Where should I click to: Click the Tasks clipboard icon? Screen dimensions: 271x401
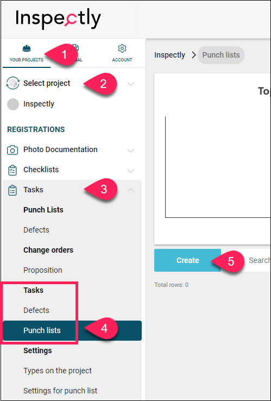click(x=12, y=190)
